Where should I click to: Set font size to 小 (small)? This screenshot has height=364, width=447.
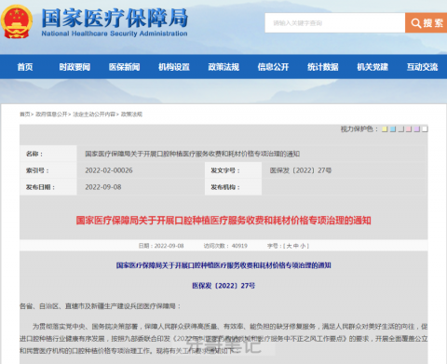303,246
